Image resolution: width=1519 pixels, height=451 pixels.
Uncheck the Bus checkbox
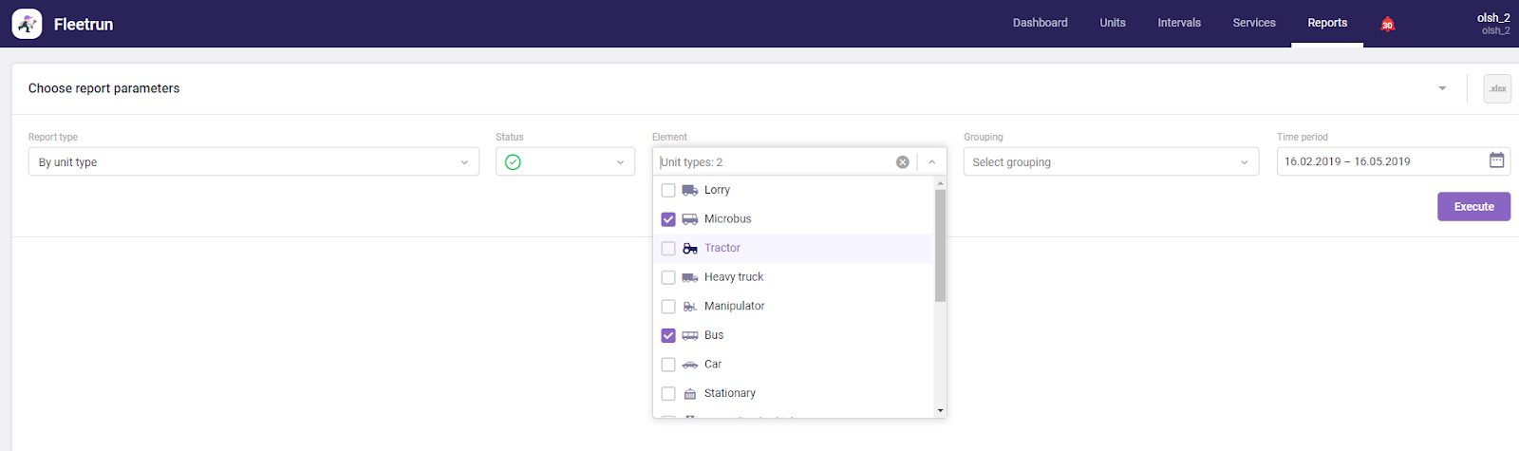[668, 335]
